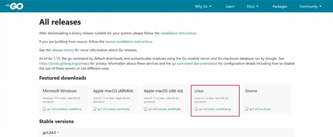
Task: Click download icon beside go1.24.5.windows-amd64.msi
Action: 44,109
